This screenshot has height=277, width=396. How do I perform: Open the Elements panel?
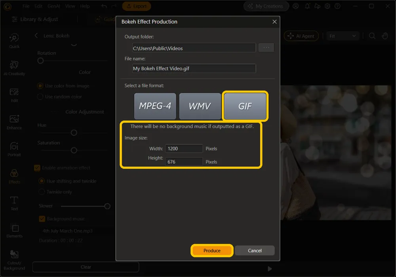click(14, 231)
